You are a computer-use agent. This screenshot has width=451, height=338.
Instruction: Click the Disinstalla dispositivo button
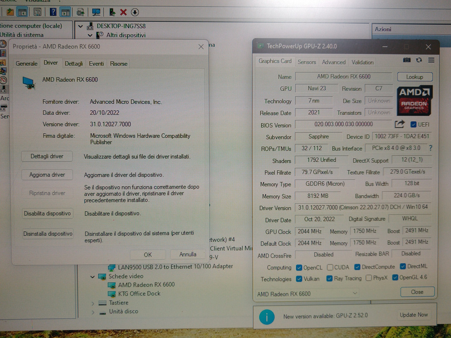point(48,234)
